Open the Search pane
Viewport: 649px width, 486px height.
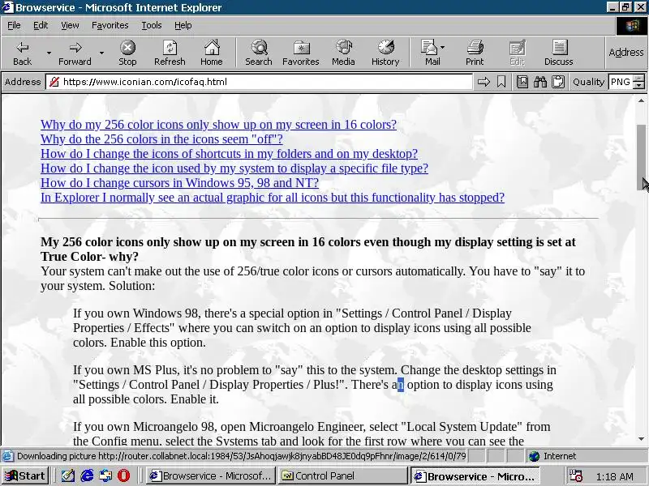pos(259,53)
